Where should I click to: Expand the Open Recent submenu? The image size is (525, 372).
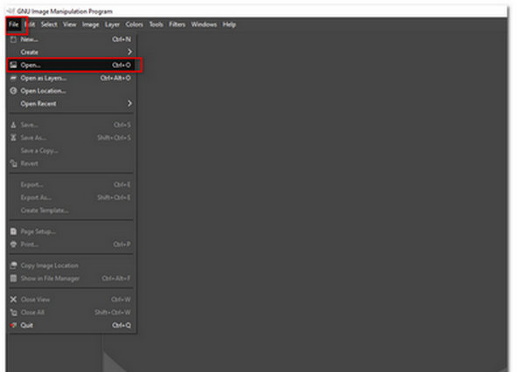coord(71,104)
